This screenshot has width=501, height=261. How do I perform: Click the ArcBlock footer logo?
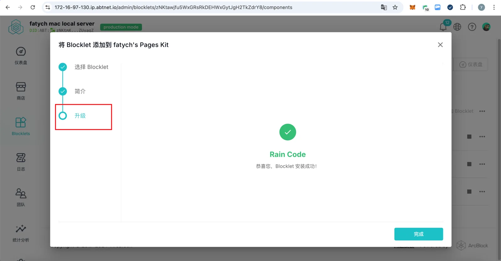pyautogui.click(x=472, y=246)
